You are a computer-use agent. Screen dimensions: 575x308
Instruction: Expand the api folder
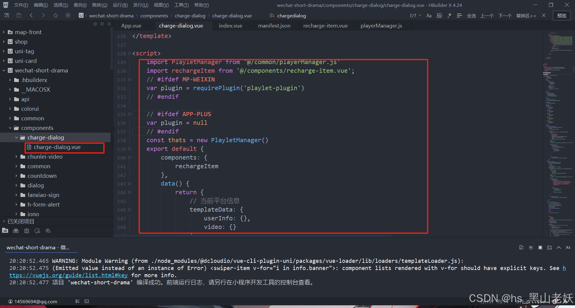tap(10, 99)
